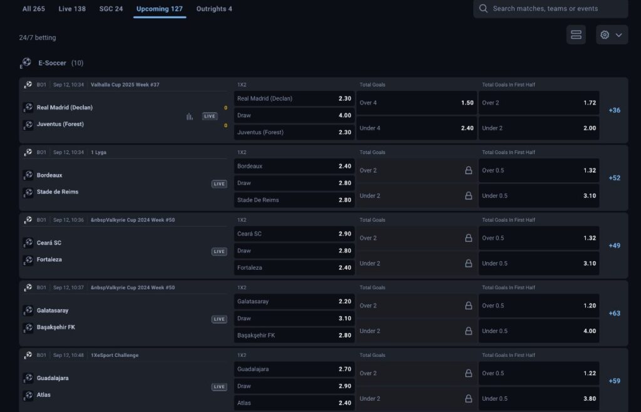This screenshot has height=412, width=641.
Task: Open the SGC 24 tab
Action: (111, 9)
